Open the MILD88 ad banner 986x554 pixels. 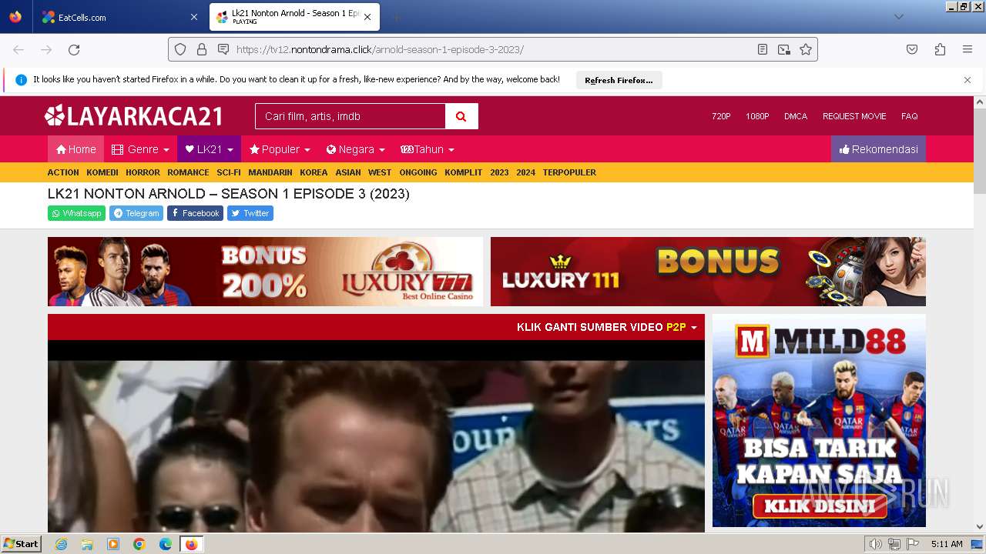819,420
